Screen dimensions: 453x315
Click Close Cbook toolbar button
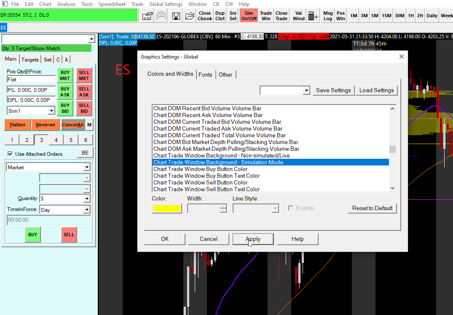(205, 16)
